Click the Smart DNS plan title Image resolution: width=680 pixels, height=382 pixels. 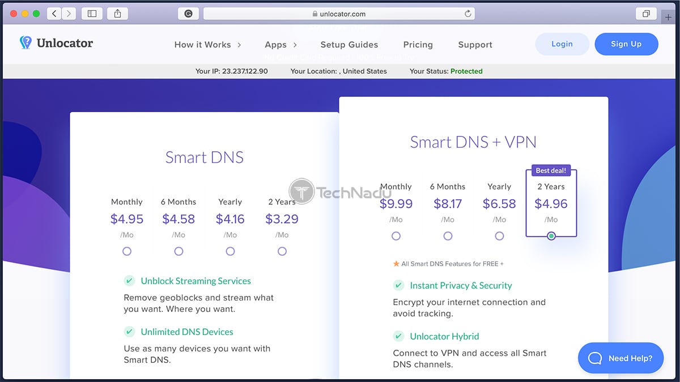point(205,157)
